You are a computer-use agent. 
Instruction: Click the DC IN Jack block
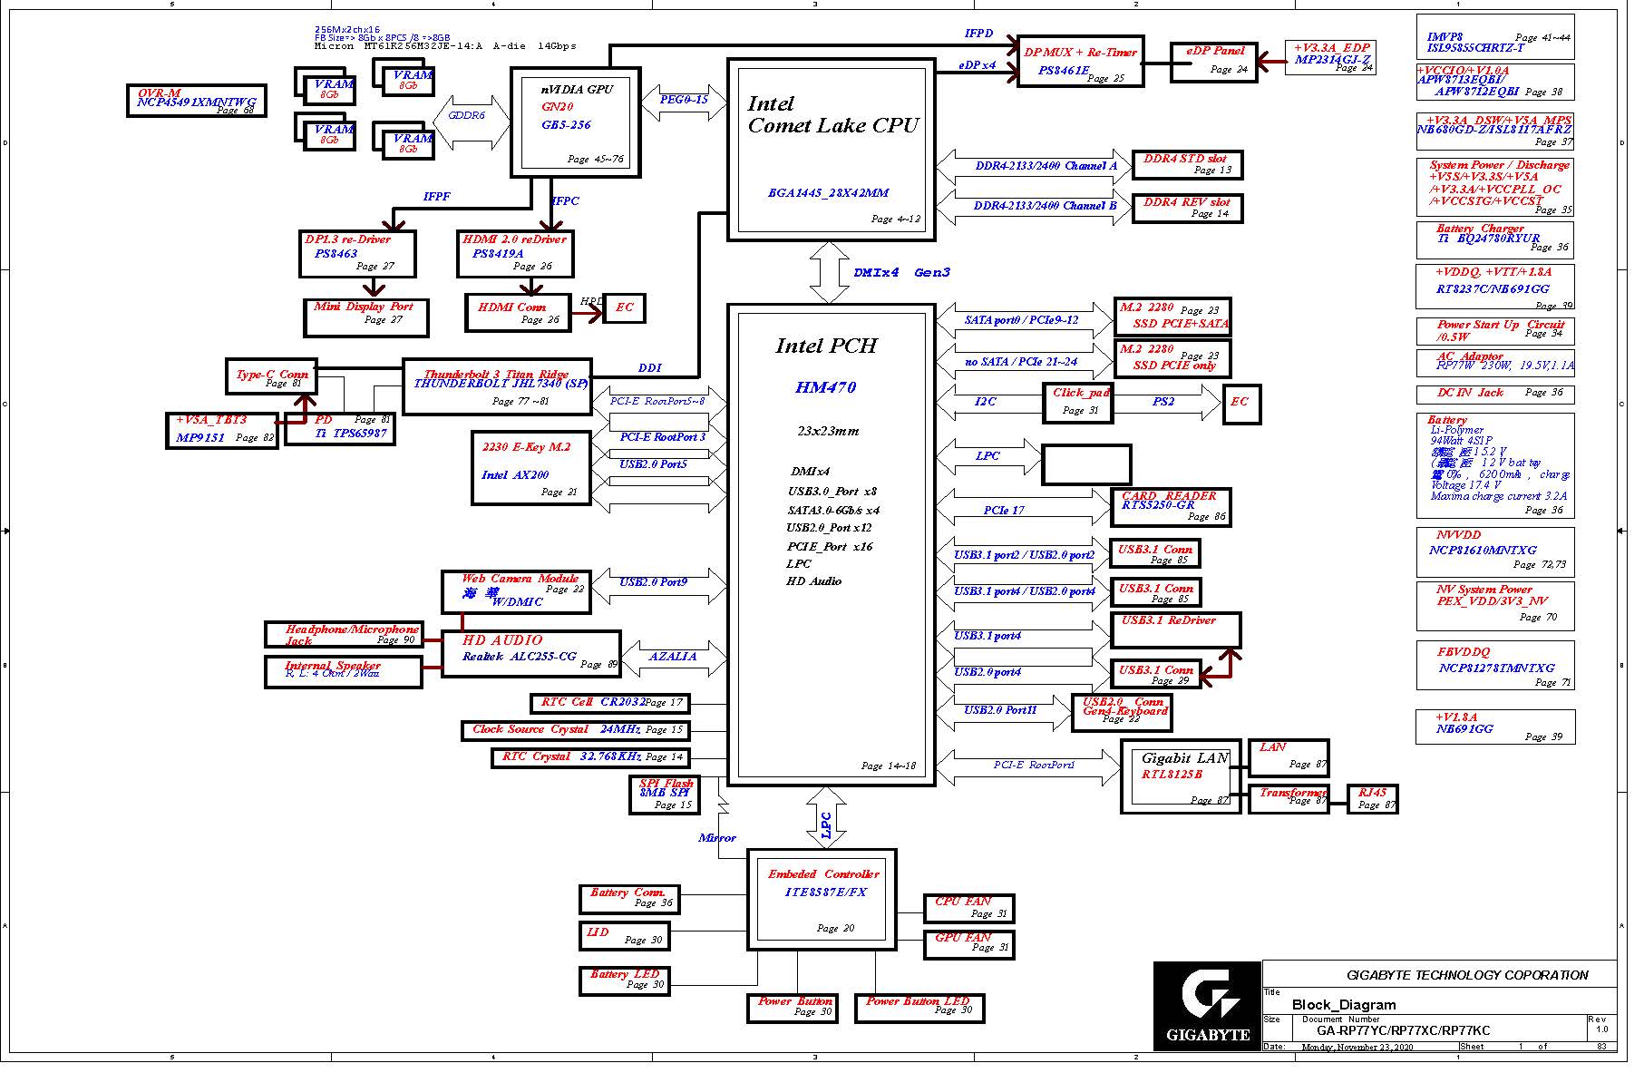1495,395
